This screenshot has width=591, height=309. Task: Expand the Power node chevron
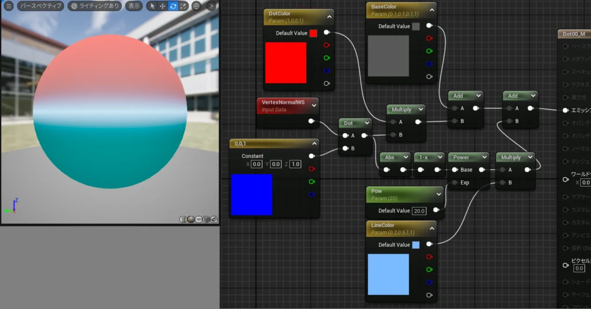[484, 157]
